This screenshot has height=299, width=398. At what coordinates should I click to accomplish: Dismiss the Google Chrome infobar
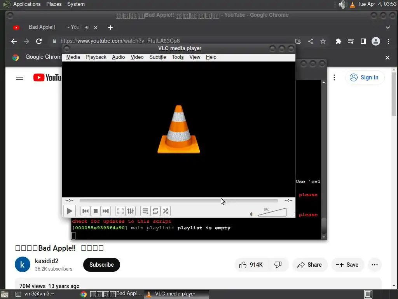[388, 58]
